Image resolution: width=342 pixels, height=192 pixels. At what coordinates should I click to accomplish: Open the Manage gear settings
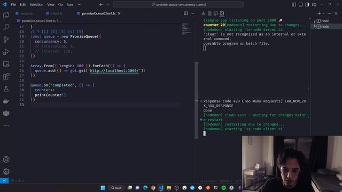[6, 172]
